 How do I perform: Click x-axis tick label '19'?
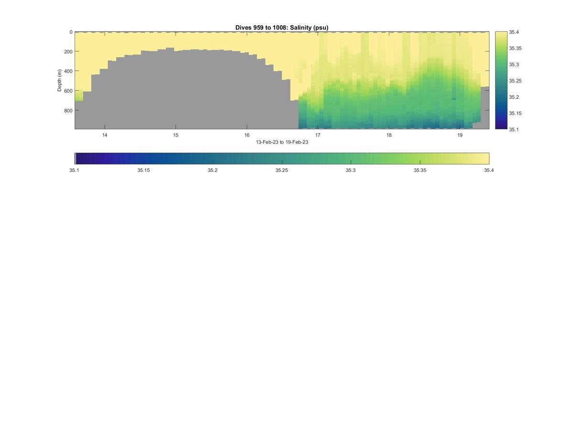tap(460, 135)
